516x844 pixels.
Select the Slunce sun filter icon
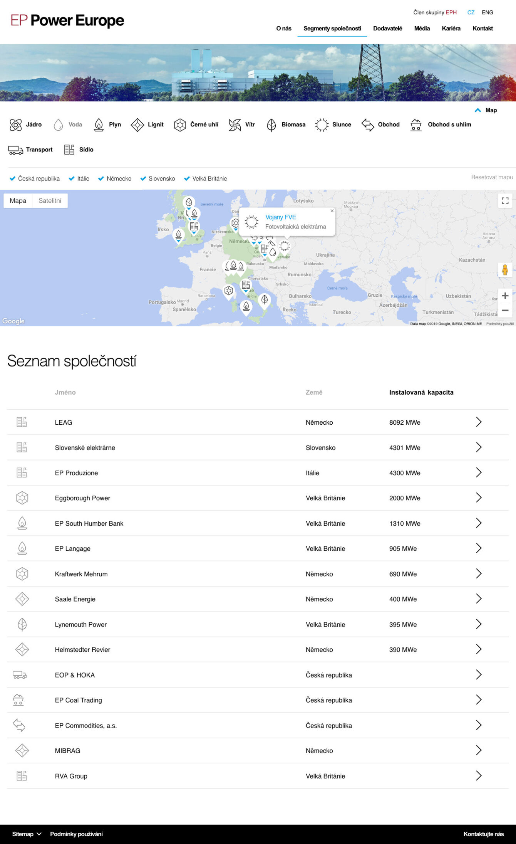322,125
